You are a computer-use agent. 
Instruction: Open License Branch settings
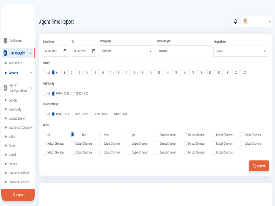pos(17,119)
